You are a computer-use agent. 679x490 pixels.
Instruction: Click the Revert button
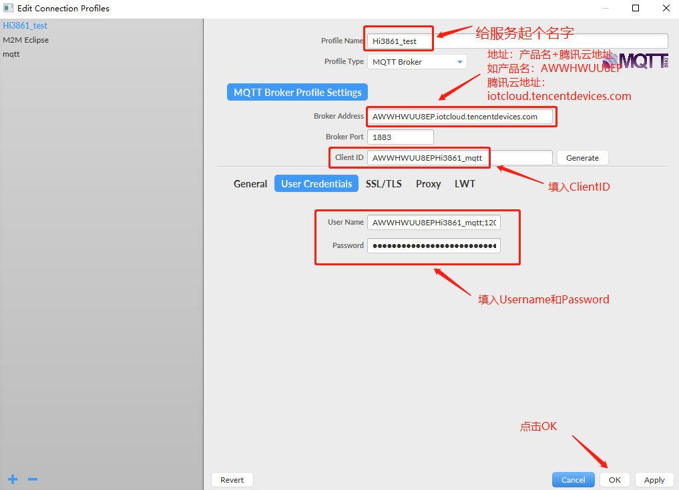point(232,480)
